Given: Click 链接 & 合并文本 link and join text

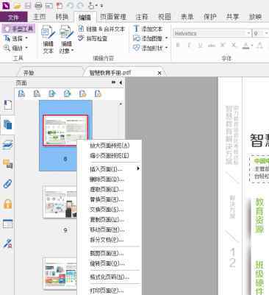Looking at the screenshot, I should coord(102,29).
